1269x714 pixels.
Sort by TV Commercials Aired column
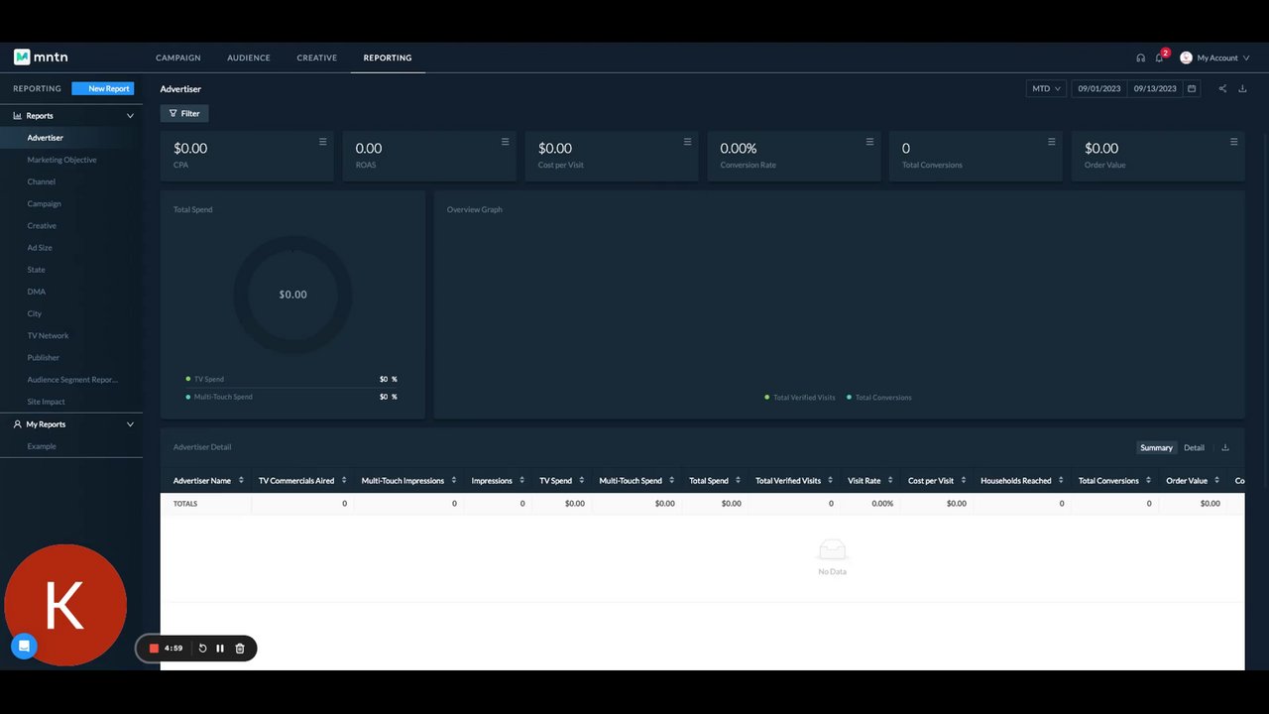tap(344, 481)
